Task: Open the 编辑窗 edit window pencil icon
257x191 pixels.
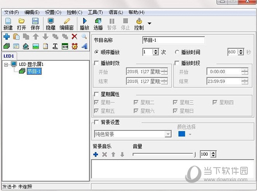Action: 67,21
